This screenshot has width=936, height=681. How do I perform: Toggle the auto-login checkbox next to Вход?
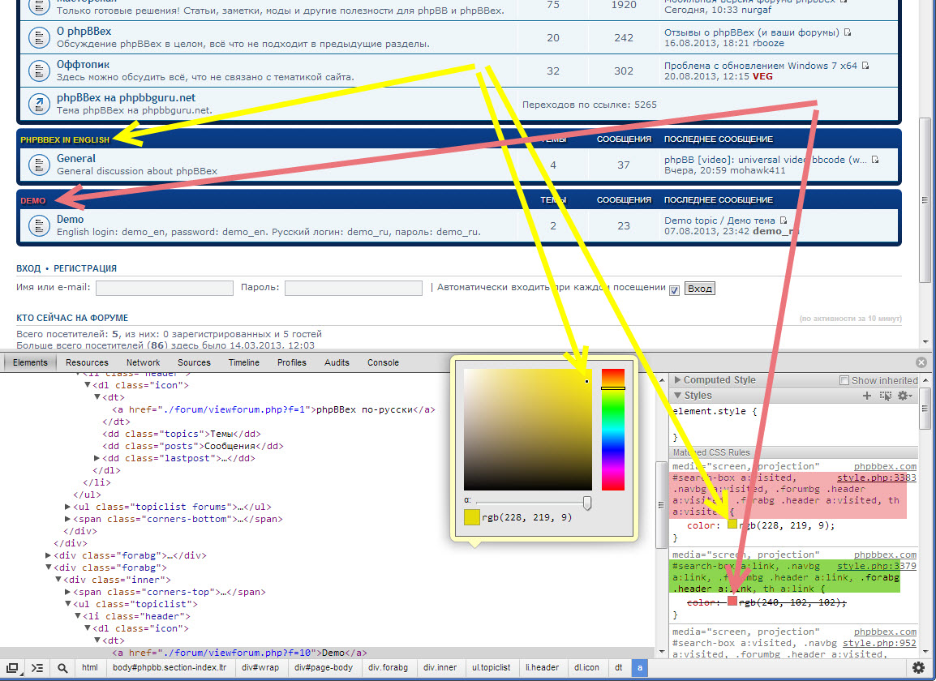click(674, 289)
